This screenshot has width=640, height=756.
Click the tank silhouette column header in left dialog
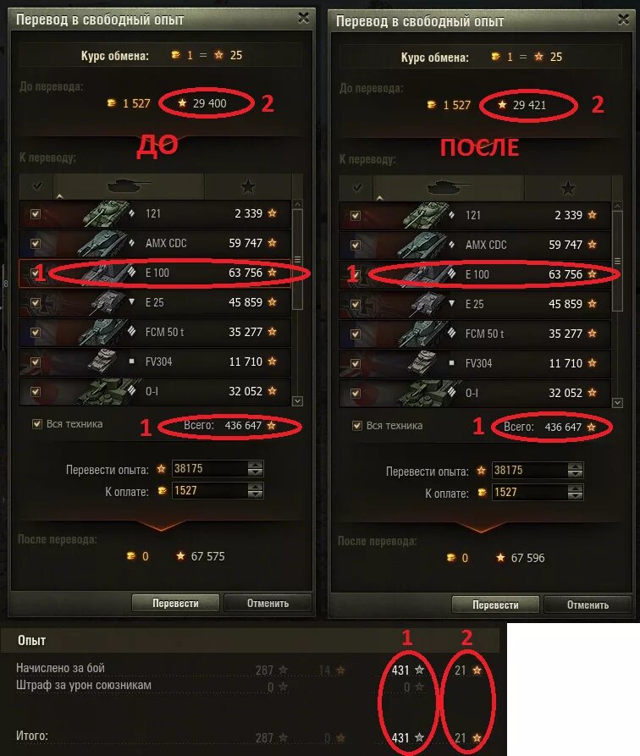[x=129, y=186]
